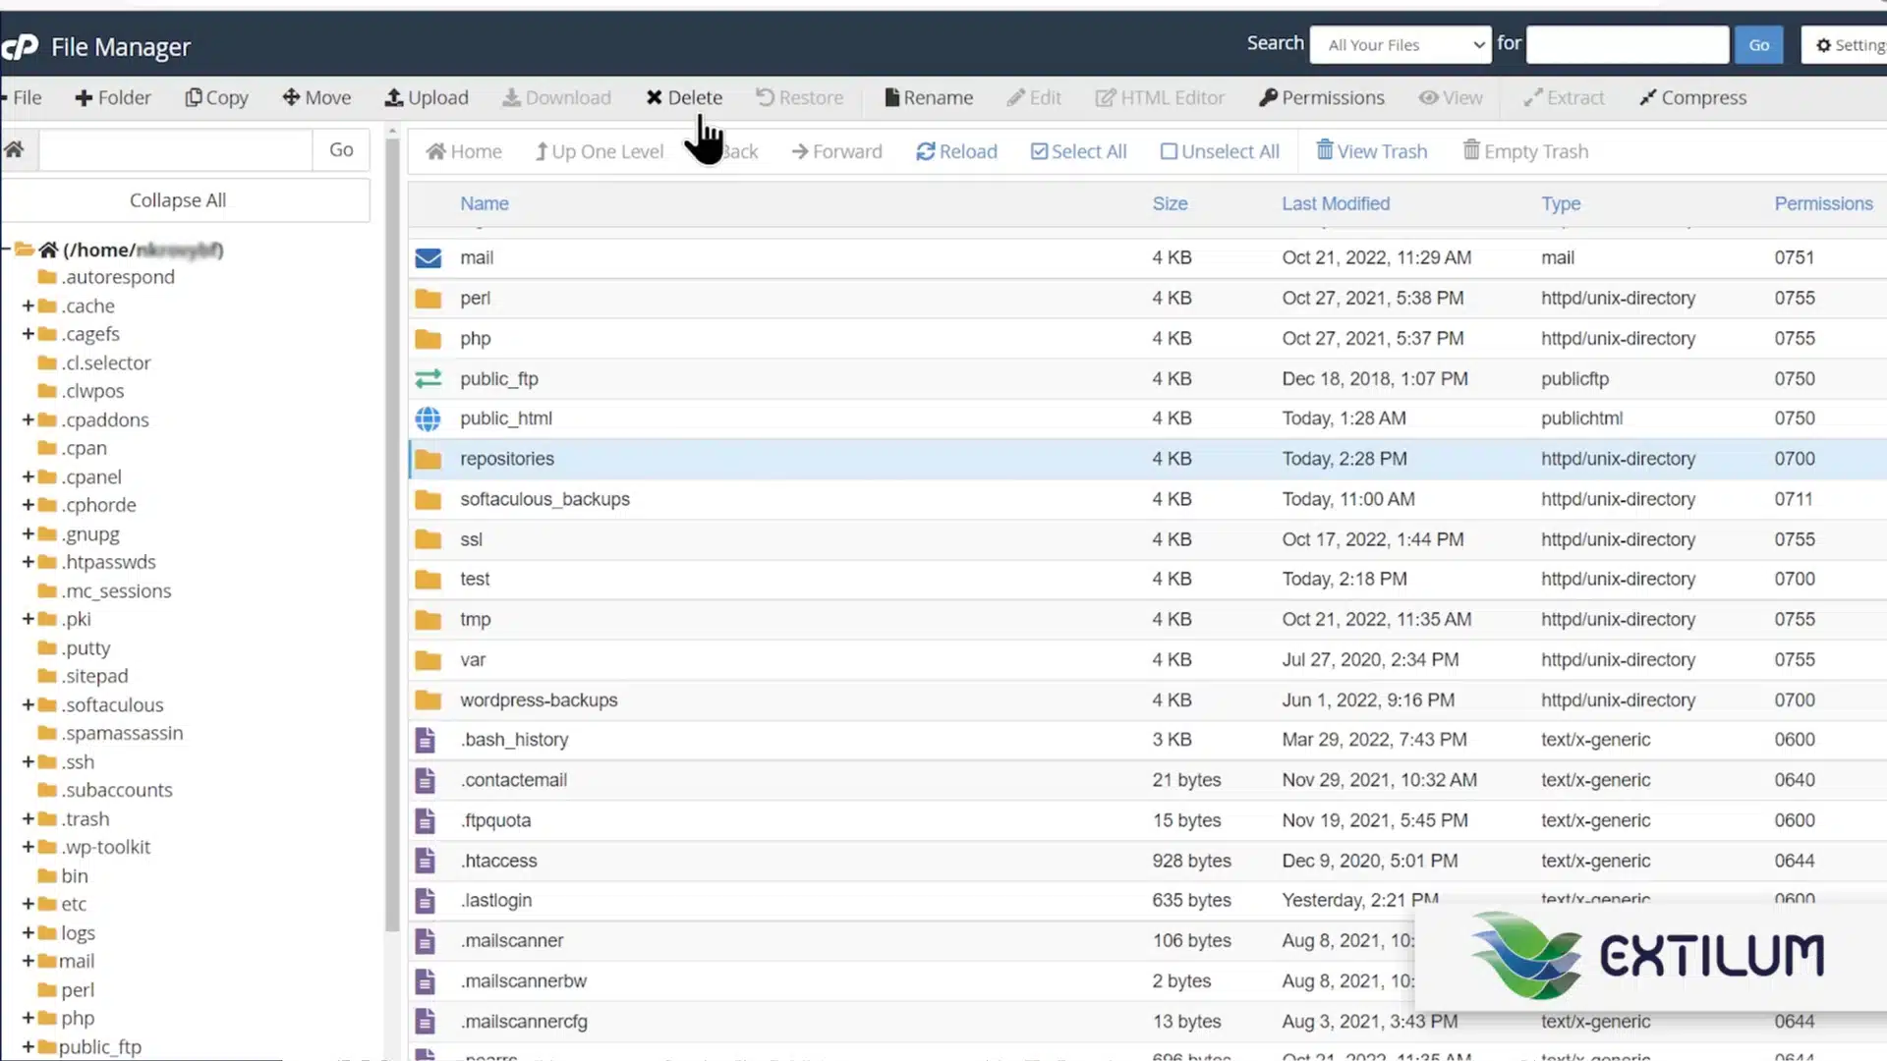
Task: Sort by the Name column
Action: coord(485,203)
